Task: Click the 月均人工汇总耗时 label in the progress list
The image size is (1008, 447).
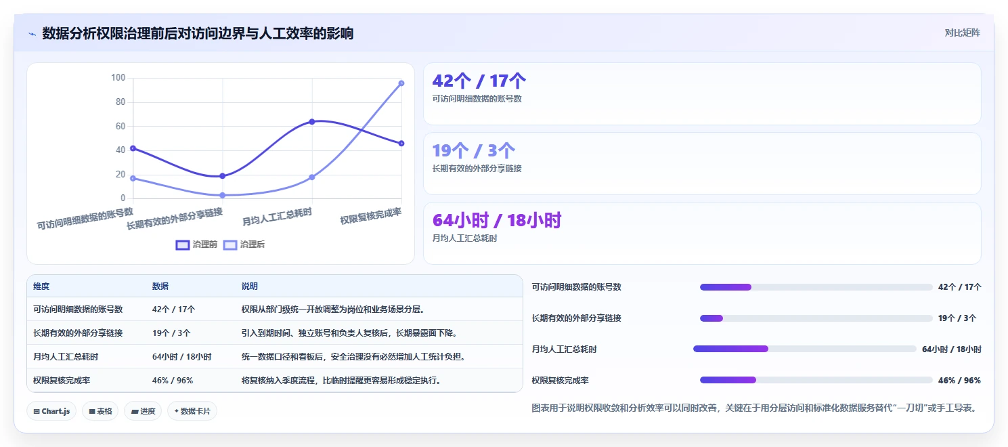Action: (x=565, y=349)
